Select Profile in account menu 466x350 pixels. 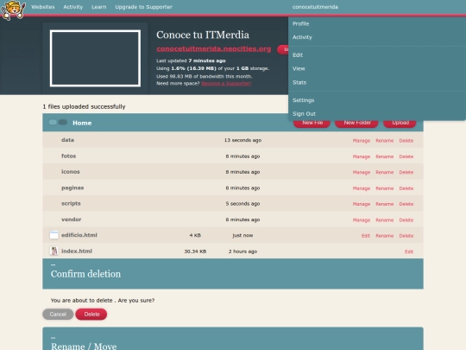[x=301, y=23]
